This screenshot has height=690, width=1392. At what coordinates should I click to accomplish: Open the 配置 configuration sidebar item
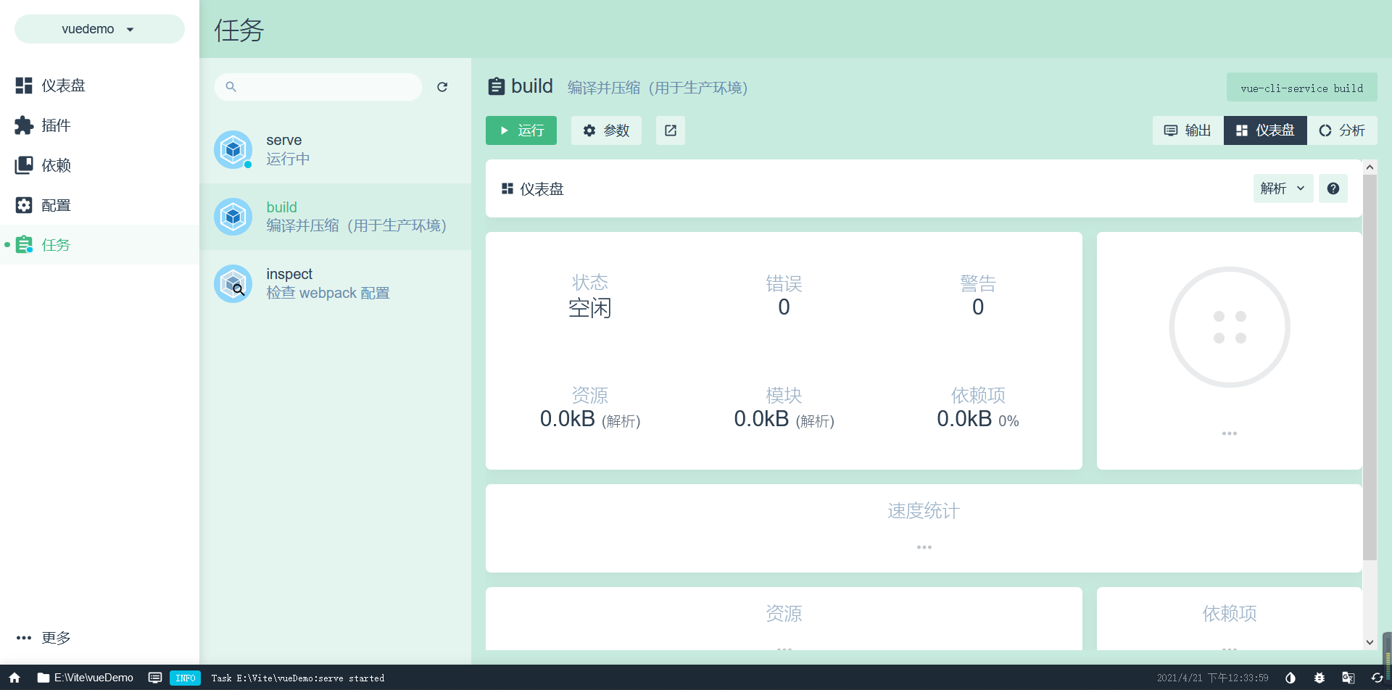pos(99,205)
